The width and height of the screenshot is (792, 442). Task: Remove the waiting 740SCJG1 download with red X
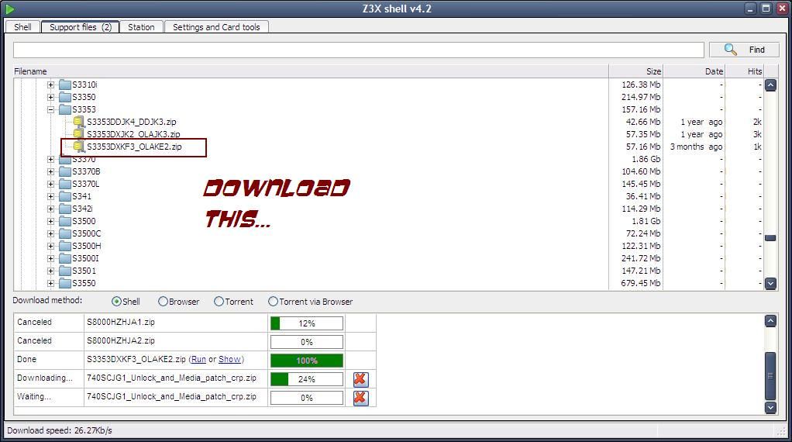coord(360,397)
